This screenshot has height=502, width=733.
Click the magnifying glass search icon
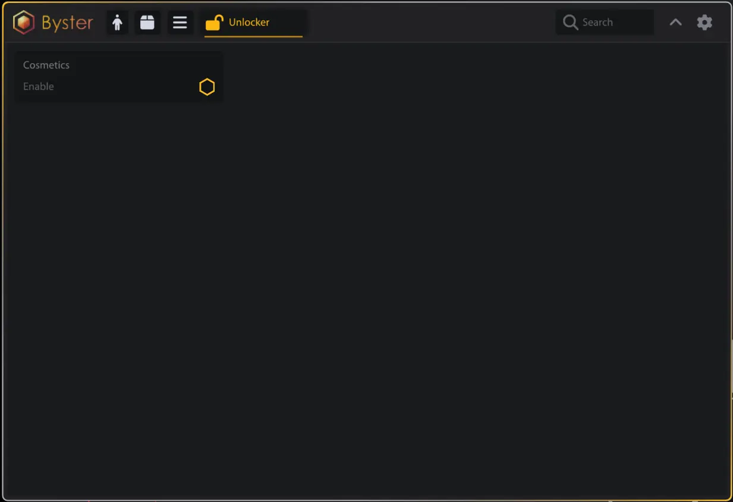(570, 23)
